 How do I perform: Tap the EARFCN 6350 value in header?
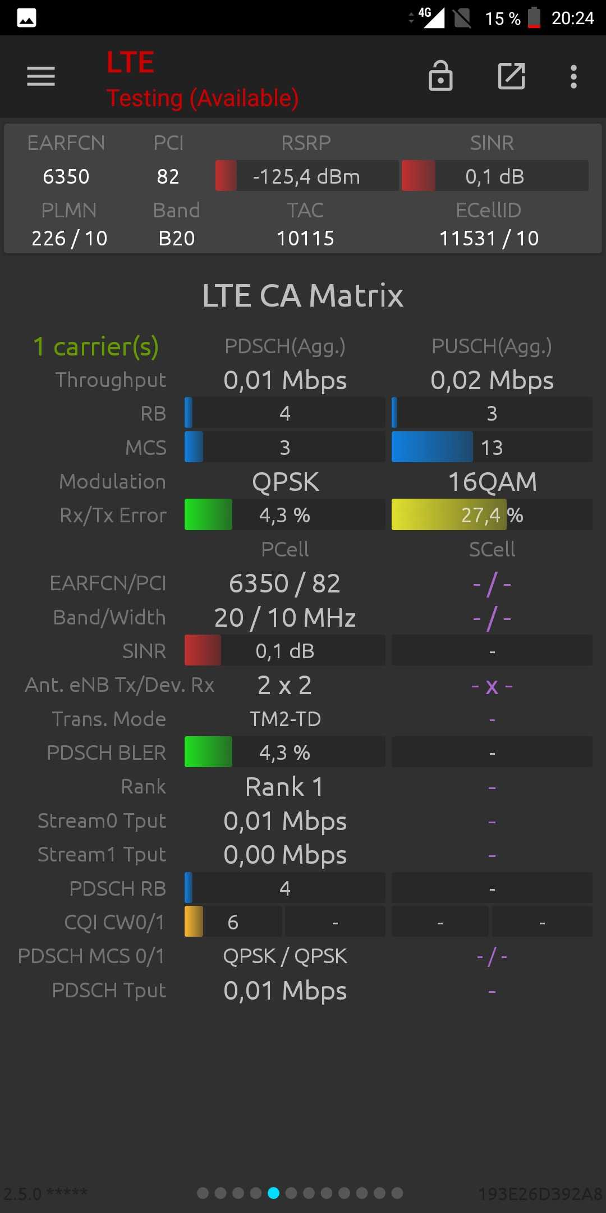coord(66,176)
